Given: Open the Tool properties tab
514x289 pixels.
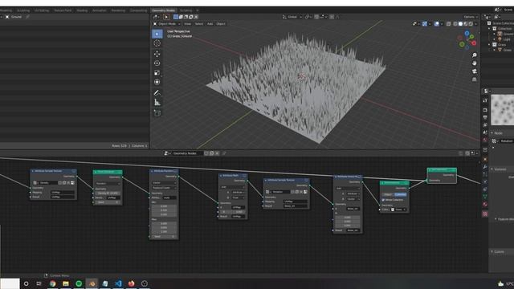Looking at the screenshot, I should pos(485,100).
